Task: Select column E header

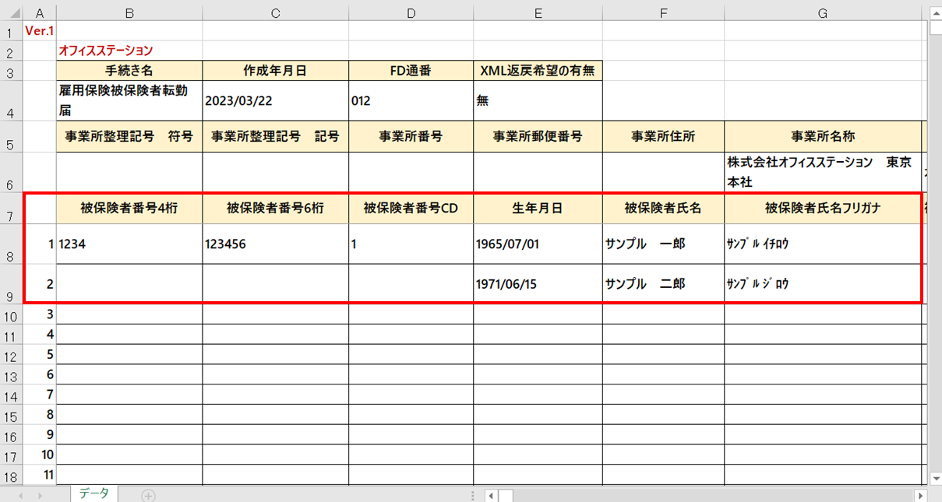Action: pos(538,12)
